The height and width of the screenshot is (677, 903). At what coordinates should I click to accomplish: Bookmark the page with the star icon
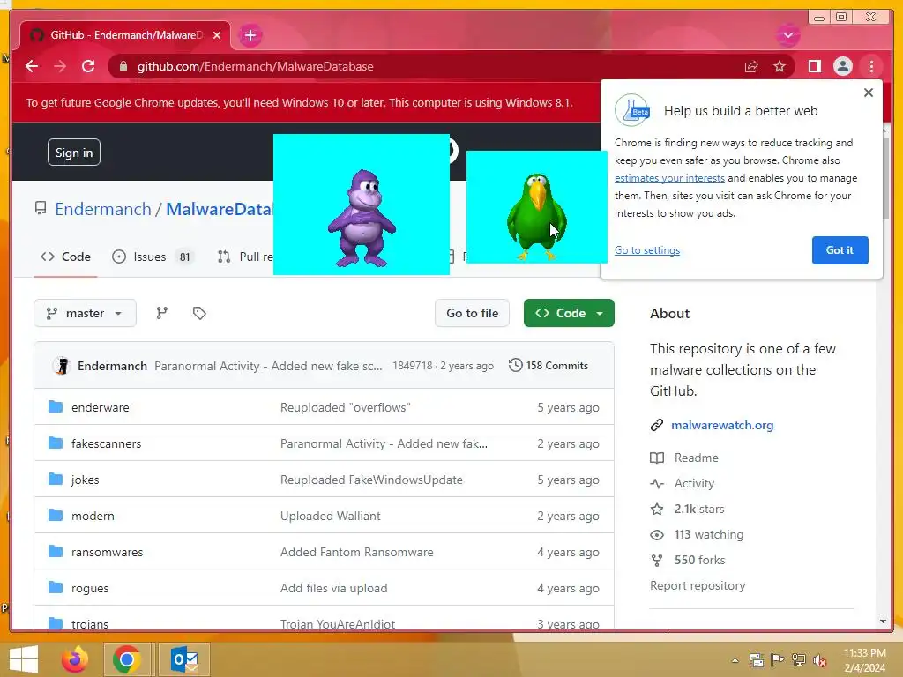780,67
